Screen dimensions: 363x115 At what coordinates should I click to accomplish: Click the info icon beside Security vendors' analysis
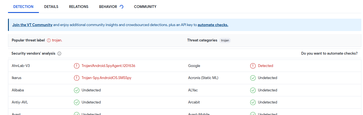click(59, 54)
